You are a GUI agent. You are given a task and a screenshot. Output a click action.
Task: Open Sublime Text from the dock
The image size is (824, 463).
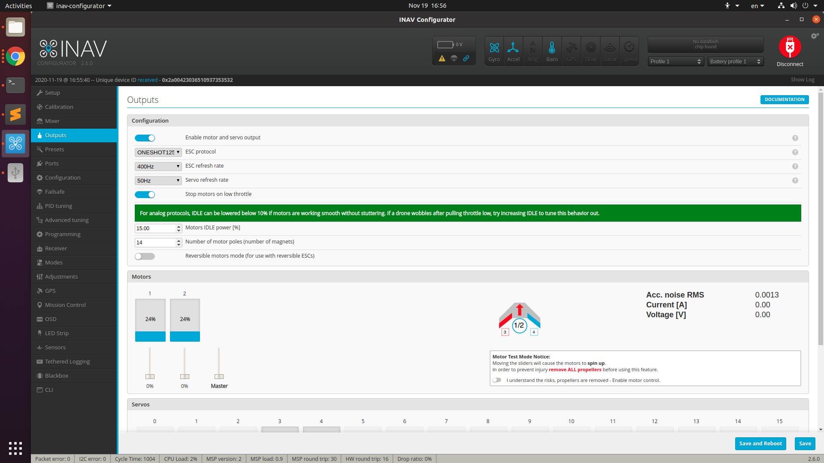[x=15, y=114]
